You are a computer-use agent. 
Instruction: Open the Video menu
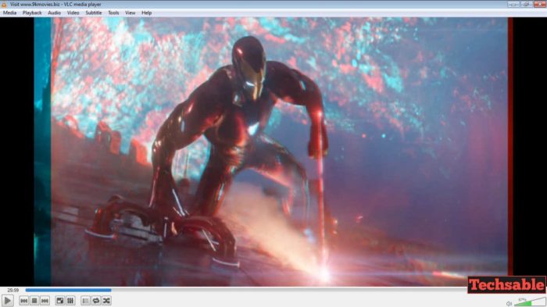click(73, 13)
